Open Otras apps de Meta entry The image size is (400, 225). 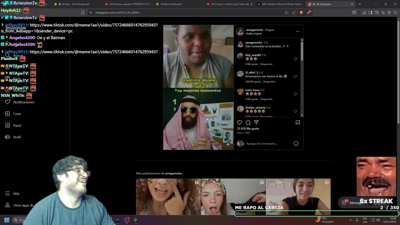[20, 205]
